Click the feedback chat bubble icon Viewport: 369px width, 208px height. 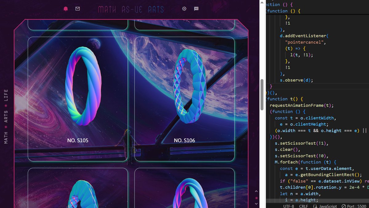(x=196, y=9)
